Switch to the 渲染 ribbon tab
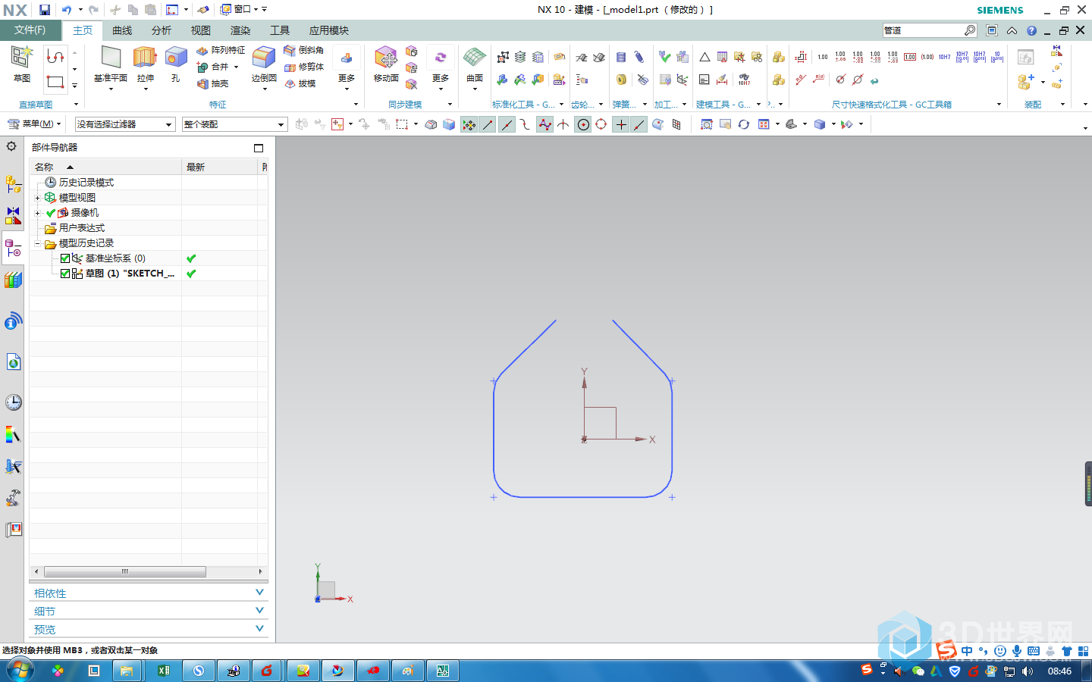The width and height of the screenshot is (1092, 682). click(240, 30)
